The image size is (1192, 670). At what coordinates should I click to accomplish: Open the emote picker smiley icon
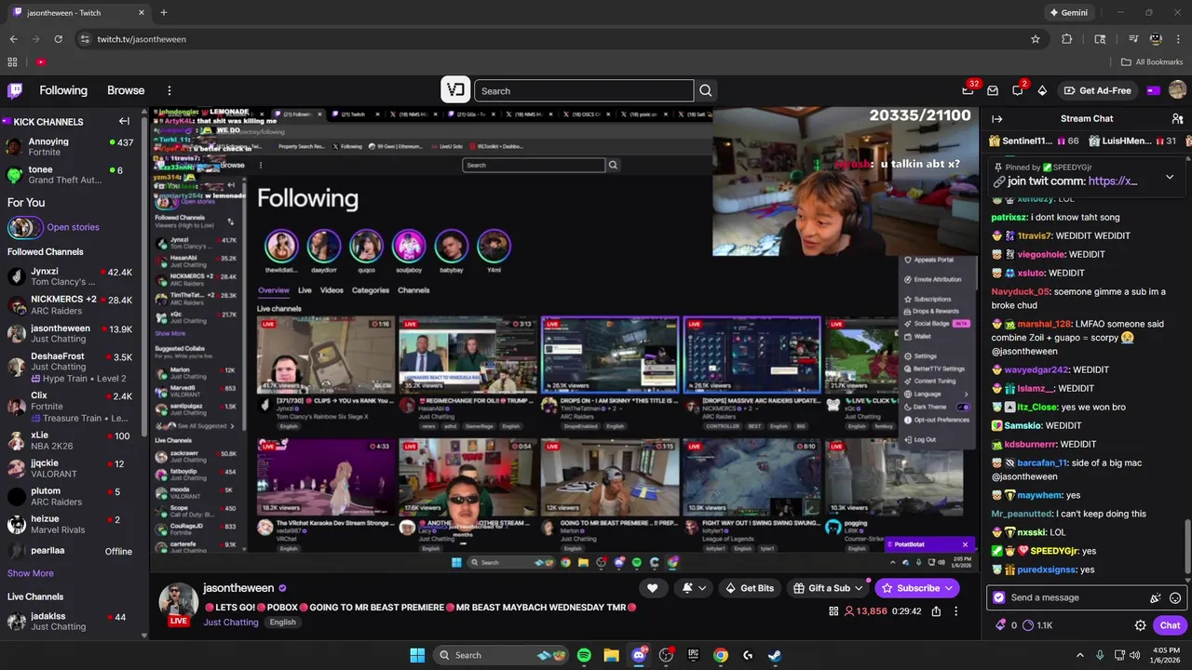coord(1175,597)
